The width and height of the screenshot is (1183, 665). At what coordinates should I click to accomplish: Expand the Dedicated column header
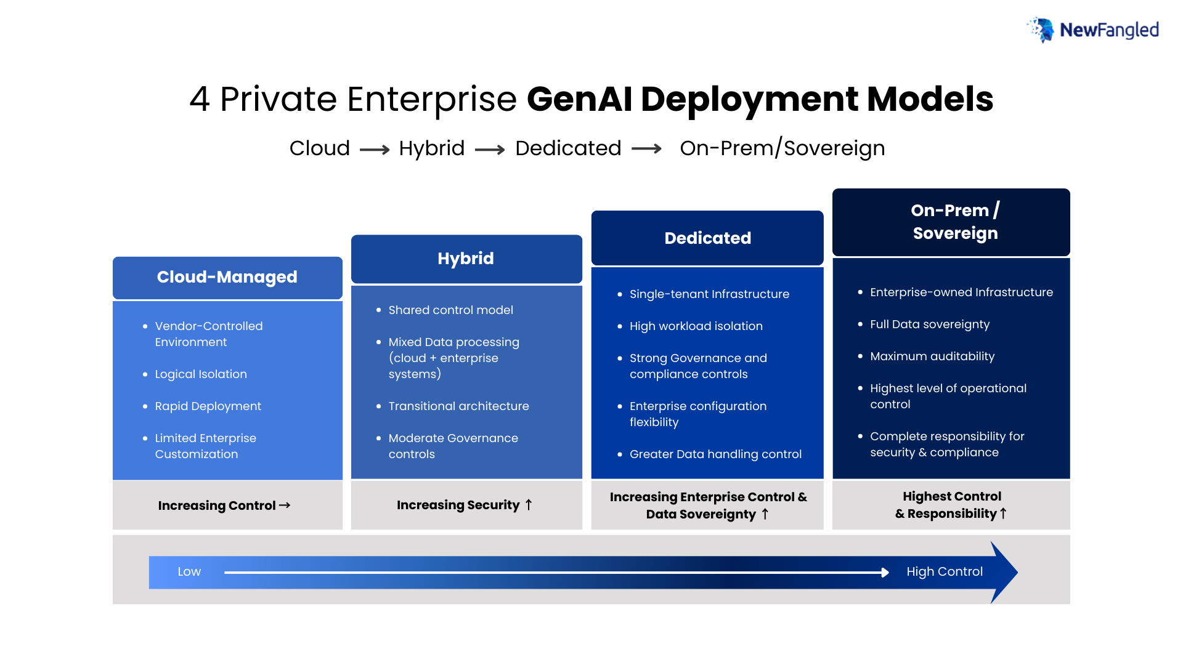[707, 238]
